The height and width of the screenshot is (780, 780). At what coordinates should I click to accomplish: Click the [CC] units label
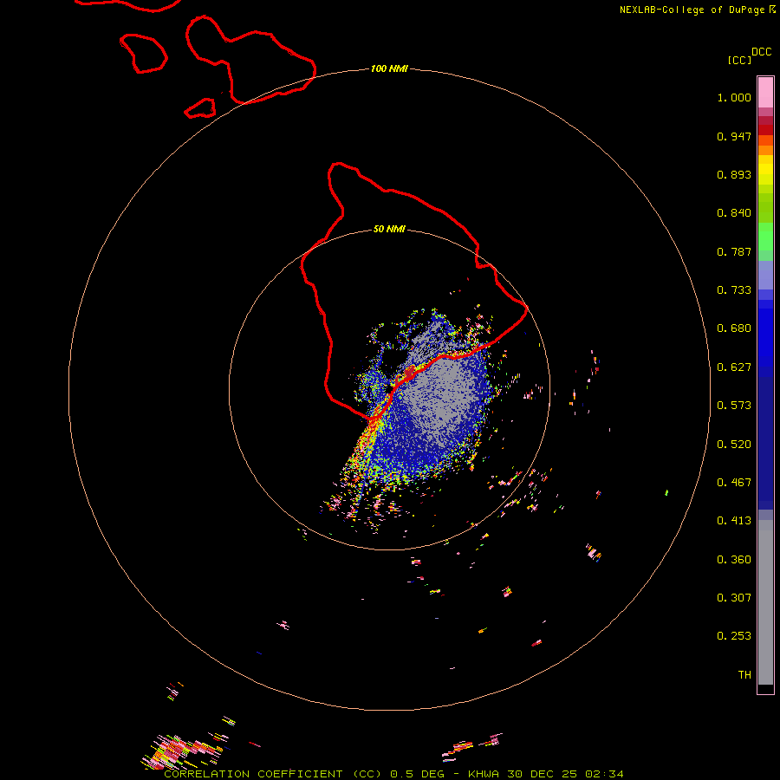(739, 60)
